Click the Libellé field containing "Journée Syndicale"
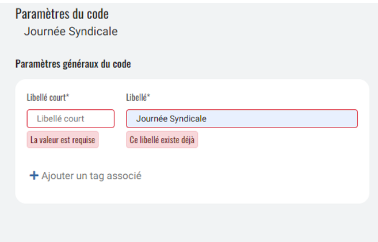 tap(242, 119)
